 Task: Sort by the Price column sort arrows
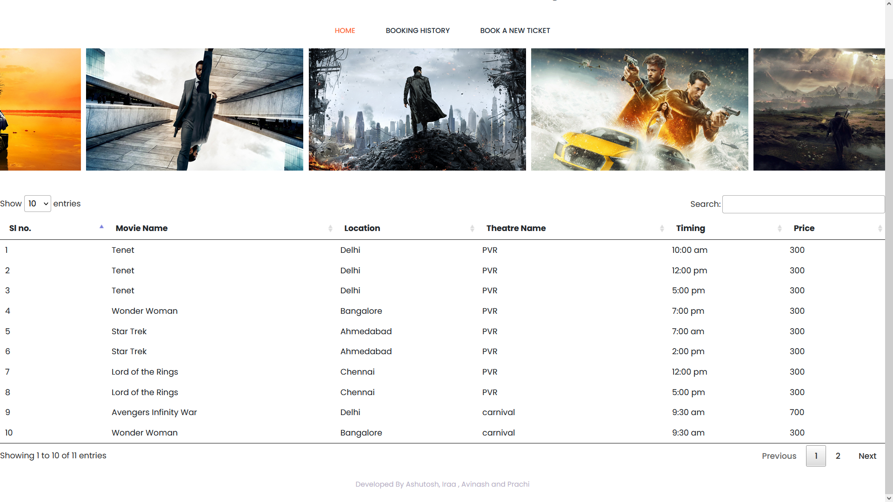(880, 228)
